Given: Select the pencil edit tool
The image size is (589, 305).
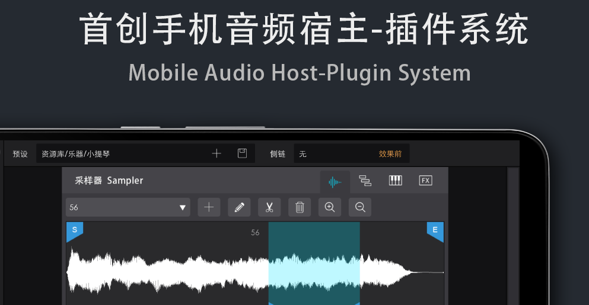Looking at the screenshot, I should 239,207.
